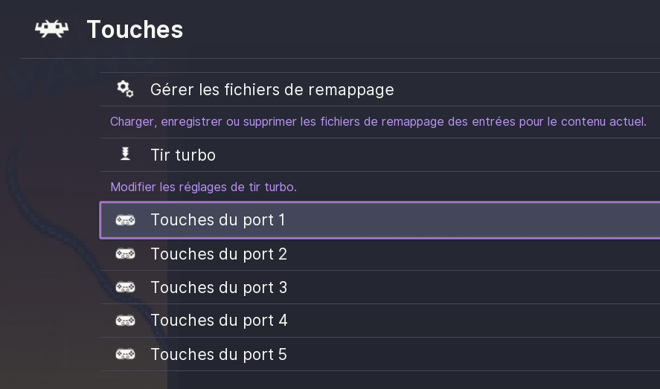Open the Tir turbo settings entry

click(x=183, y=155)
